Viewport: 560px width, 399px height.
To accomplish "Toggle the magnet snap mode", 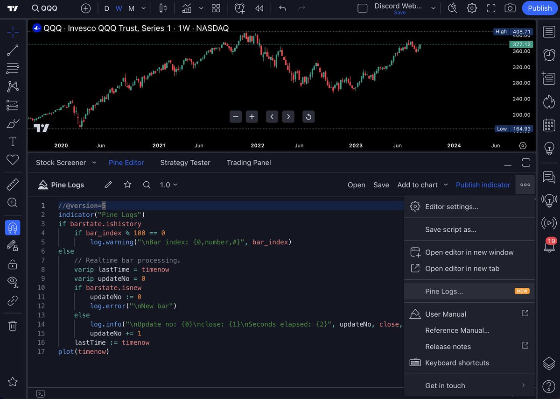I will pyautogui.click(x=13, y=228).
